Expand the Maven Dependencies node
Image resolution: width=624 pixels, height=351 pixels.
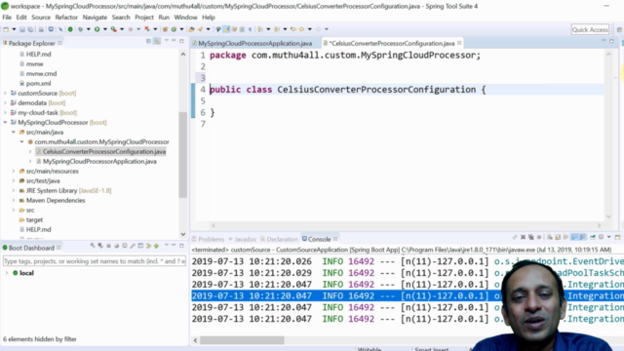click(14, 200)
